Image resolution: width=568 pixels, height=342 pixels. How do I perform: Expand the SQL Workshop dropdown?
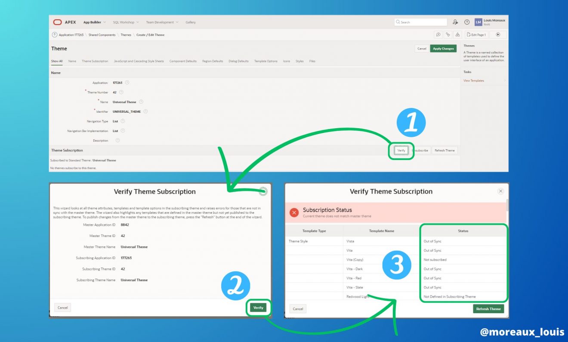click(x=126, y=22)
